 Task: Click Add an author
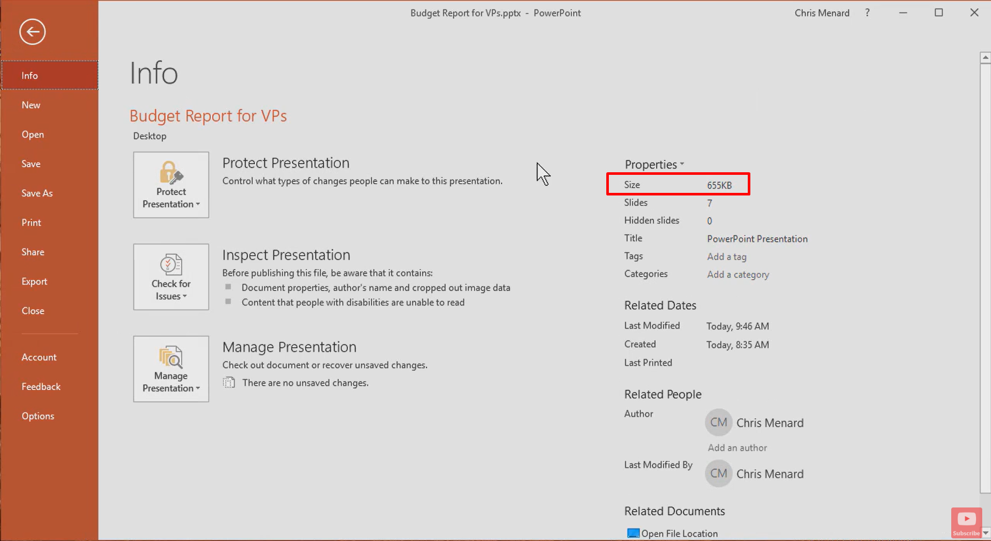point(737,448)
